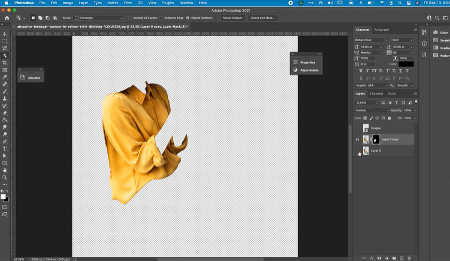Open the Libraries panel
The image size is (450, 261).
click(34, 78)
